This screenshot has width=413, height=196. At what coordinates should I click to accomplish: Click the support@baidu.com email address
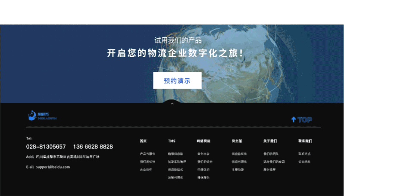coord(53,167)
